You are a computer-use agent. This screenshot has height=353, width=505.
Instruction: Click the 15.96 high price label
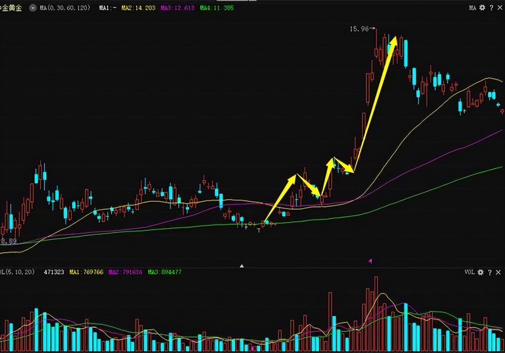pos(359,29)
